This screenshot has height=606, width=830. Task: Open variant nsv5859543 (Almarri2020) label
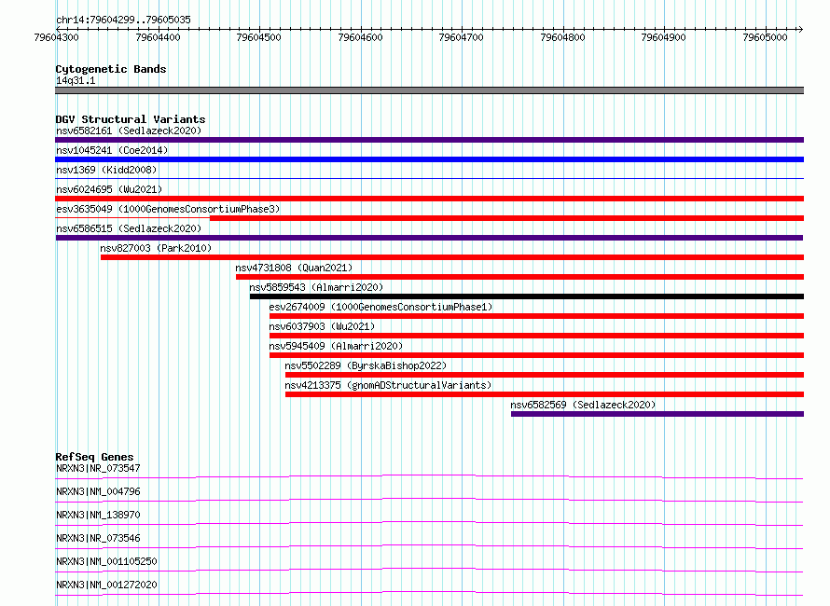(316, 287)
